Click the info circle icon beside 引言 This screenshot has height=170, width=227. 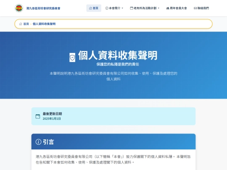point(38,142)
